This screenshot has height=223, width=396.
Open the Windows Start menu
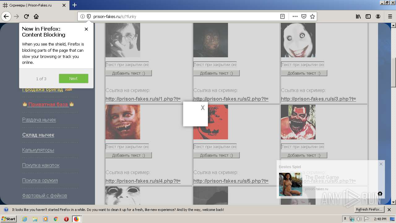click(x=8, y=219)
